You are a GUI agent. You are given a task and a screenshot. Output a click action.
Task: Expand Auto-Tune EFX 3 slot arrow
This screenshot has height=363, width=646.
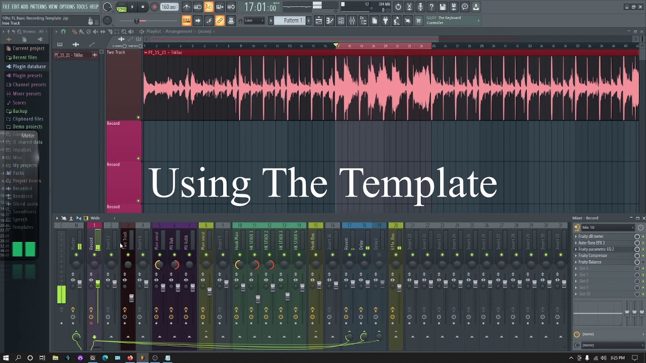click(x=576, y=243)
